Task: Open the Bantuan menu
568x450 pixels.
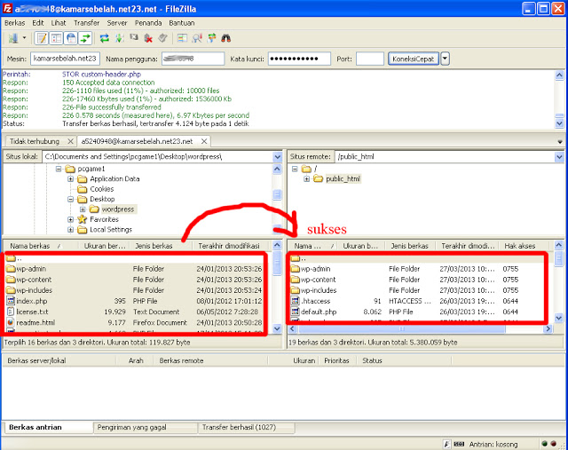Action: tap(181, 23)
